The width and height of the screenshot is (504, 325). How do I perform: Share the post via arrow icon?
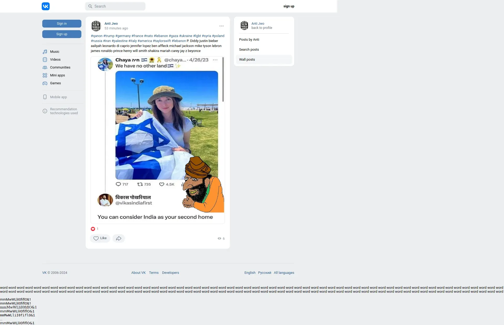click(119, 238)
